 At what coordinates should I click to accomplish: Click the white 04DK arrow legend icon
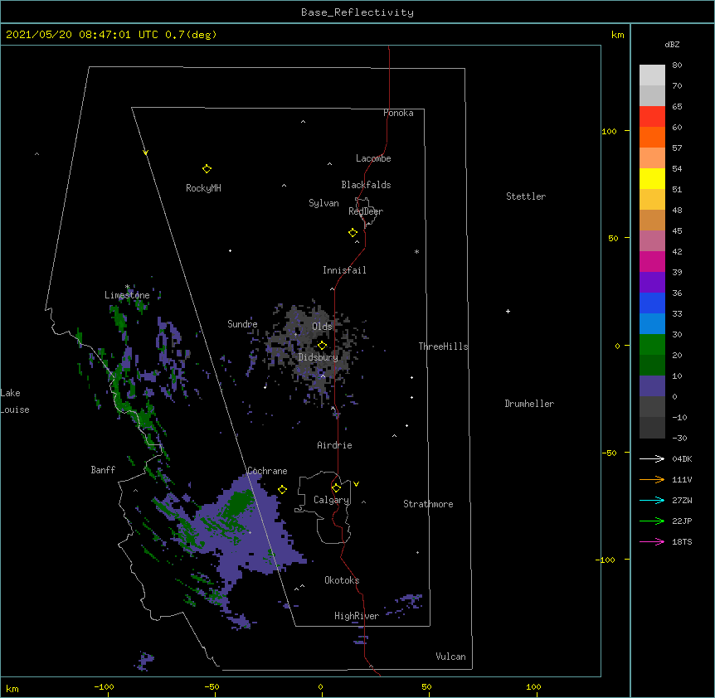click(x=652, y=458)
